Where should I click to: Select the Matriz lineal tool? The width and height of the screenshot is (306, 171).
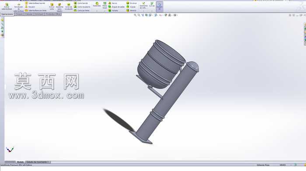(104, 5)
